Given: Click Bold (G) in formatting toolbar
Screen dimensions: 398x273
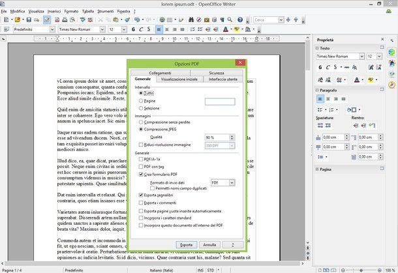Looking at the screenshot, I should click(x=133, y=29).
